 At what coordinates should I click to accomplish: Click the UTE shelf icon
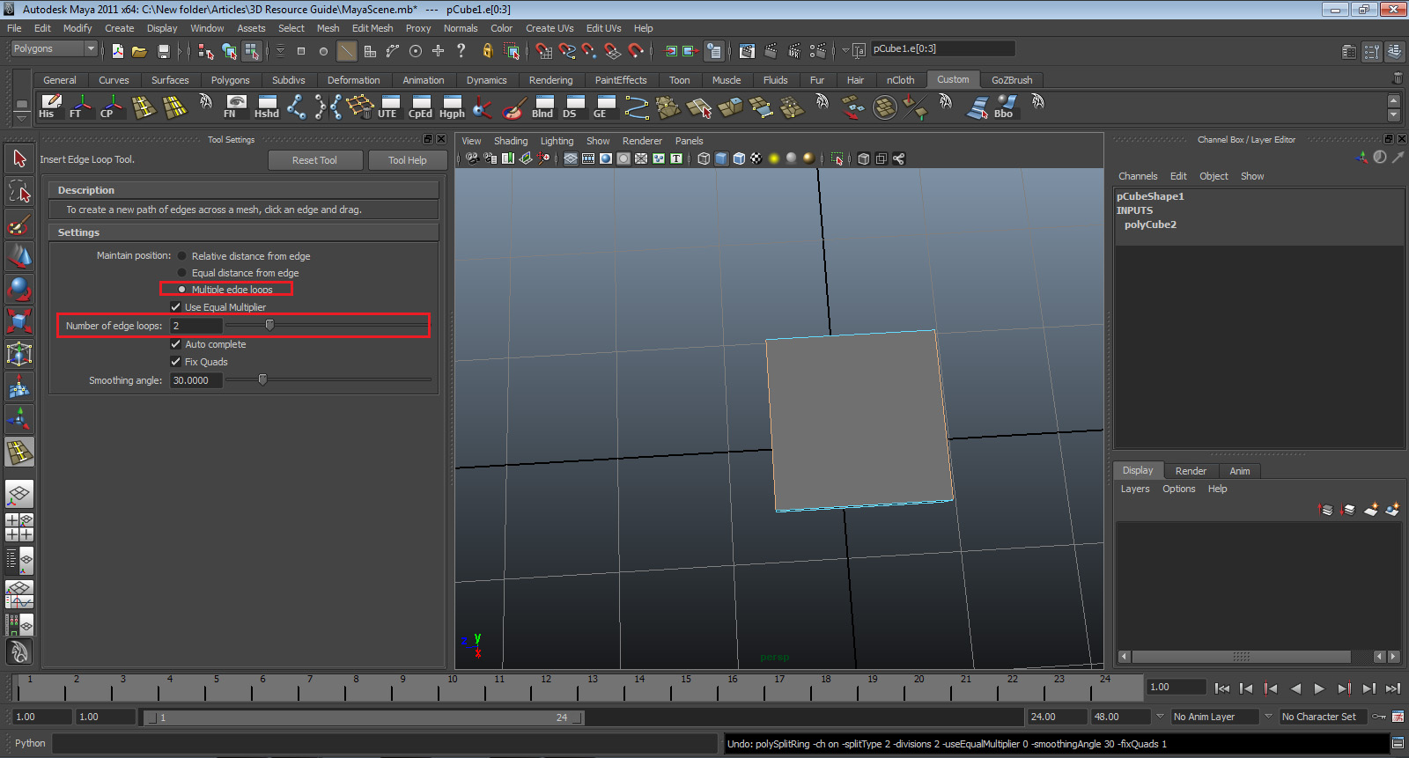[388, 107]
